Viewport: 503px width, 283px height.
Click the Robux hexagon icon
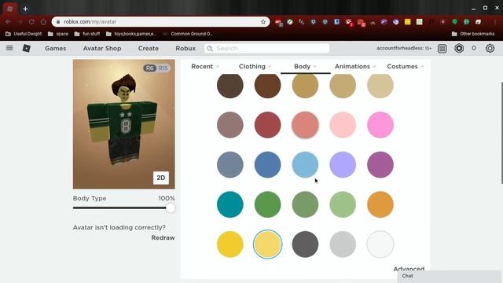[459, 49]
